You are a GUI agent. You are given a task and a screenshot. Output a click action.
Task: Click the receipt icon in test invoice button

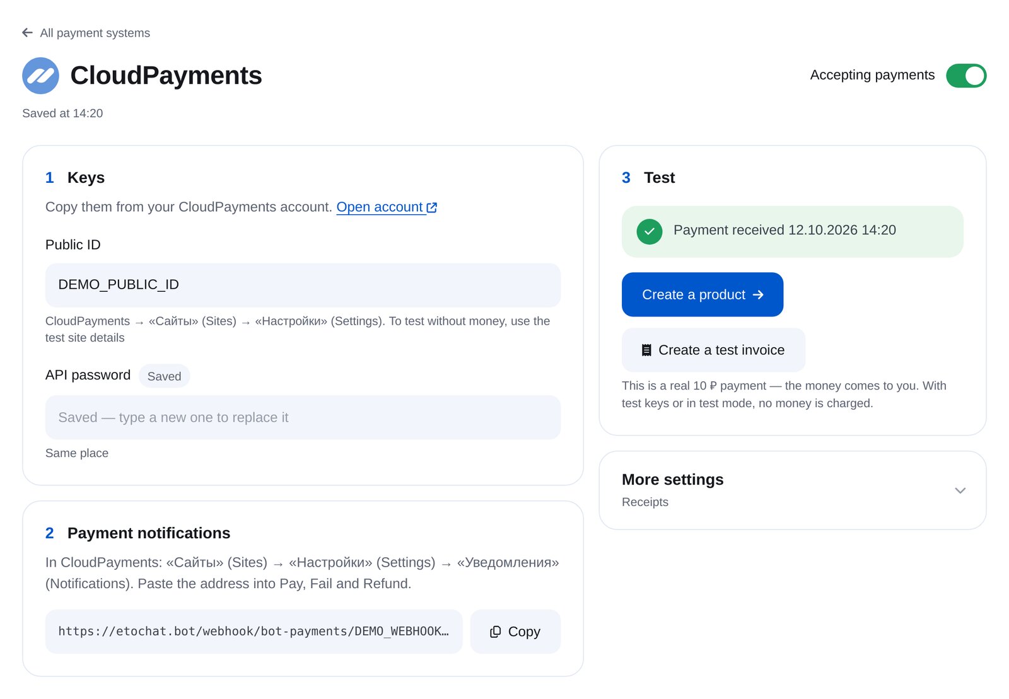pos(646,350)
